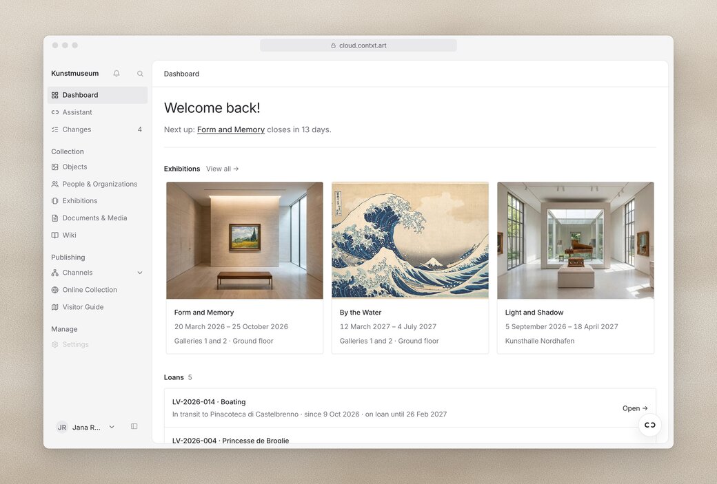Click the Changes count badge 4

click(140, 129)
